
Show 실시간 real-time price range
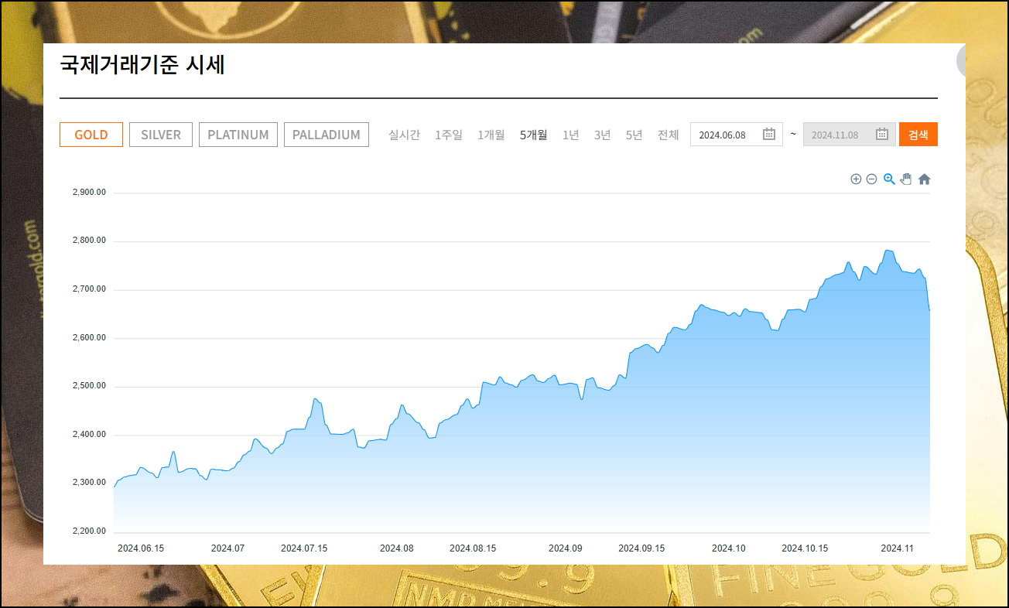tap(404, 135)
